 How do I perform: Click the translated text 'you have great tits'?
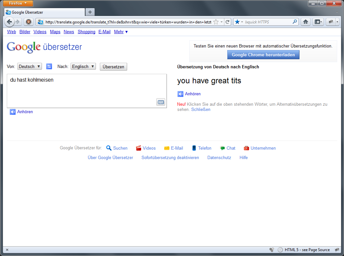209,81
